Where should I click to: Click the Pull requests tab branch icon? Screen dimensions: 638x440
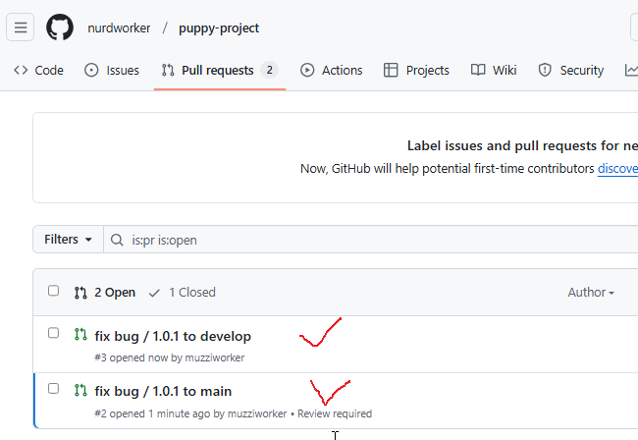coord(168,70)
